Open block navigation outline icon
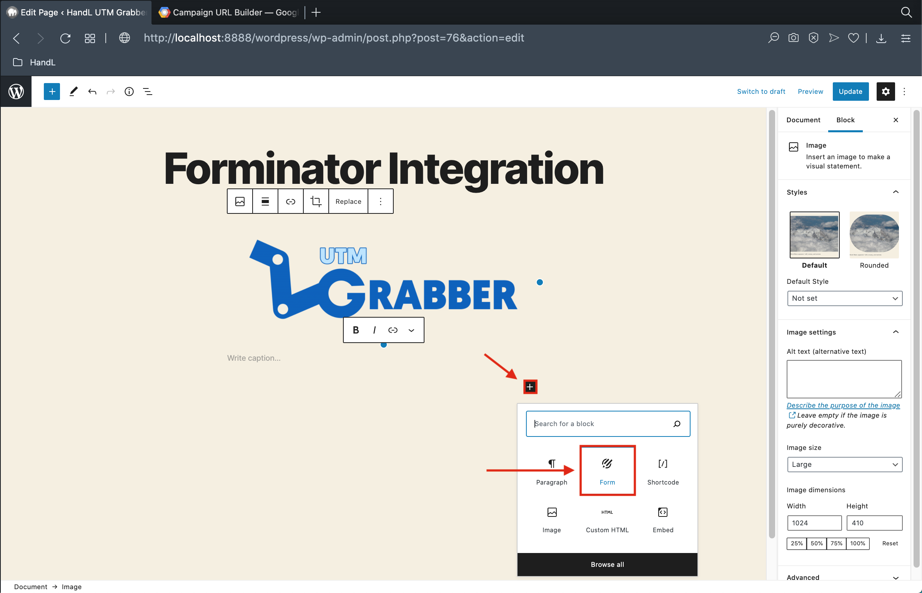The image size is (922, 593). 147,92
